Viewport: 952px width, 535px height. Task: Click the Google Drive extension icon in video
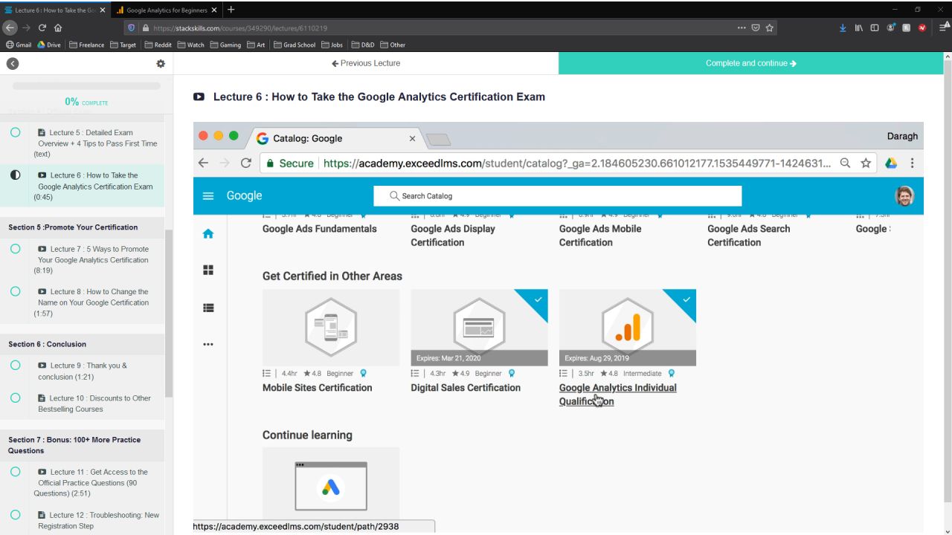tap(891, 163)
